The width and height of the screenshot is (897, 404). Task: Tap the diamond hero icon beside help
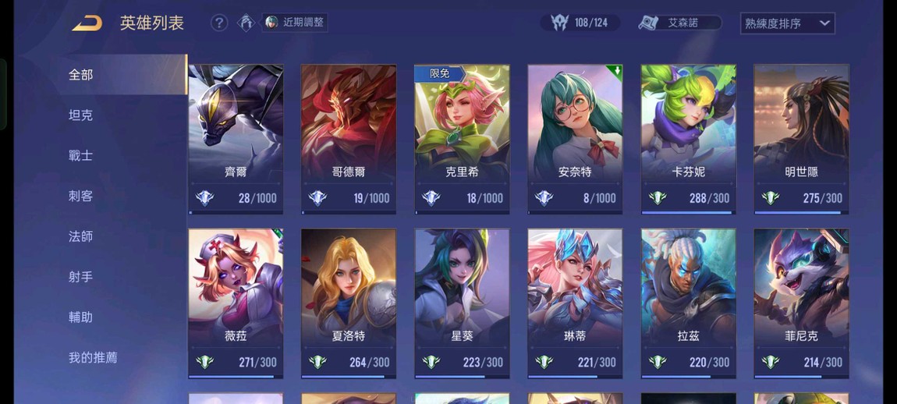[246, 23]
